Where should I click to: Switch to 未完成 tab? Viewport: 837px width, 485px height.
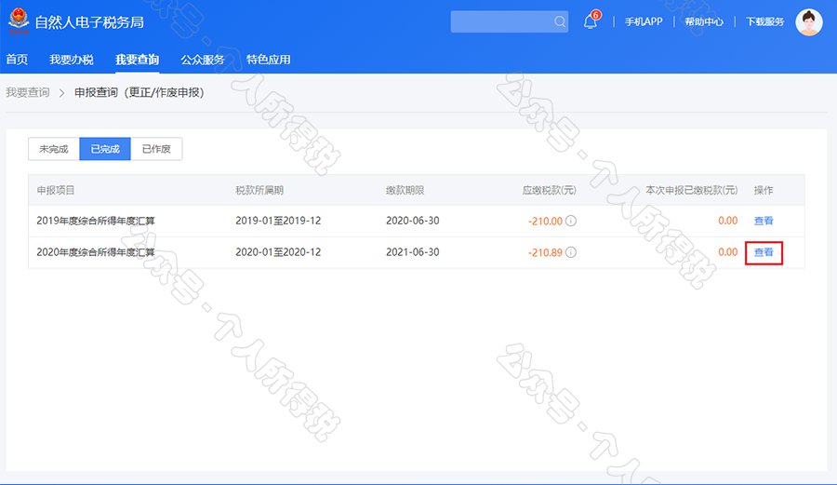click(54, 149)
